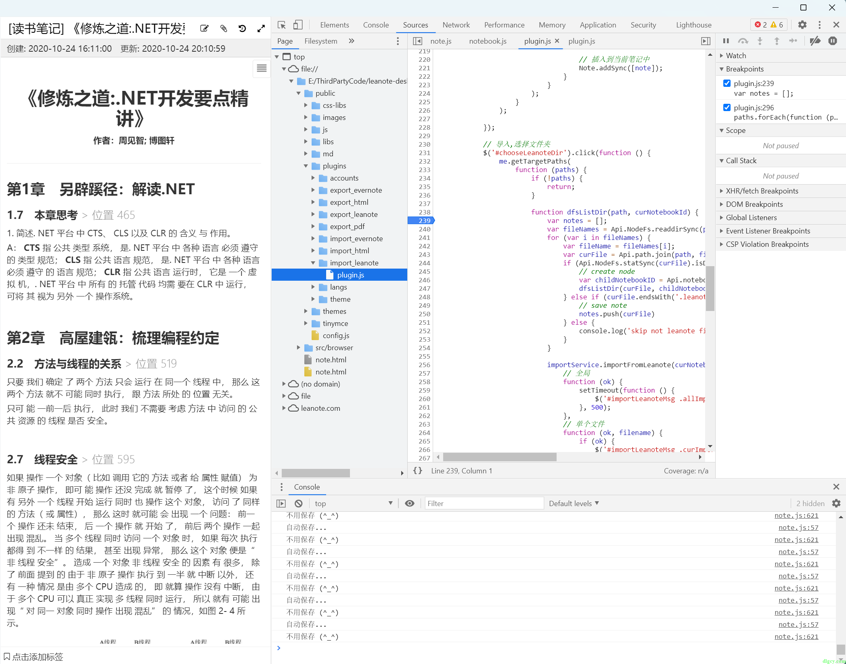Click the edit note pencil icon
Screen dimensions: 846x664
204,28
